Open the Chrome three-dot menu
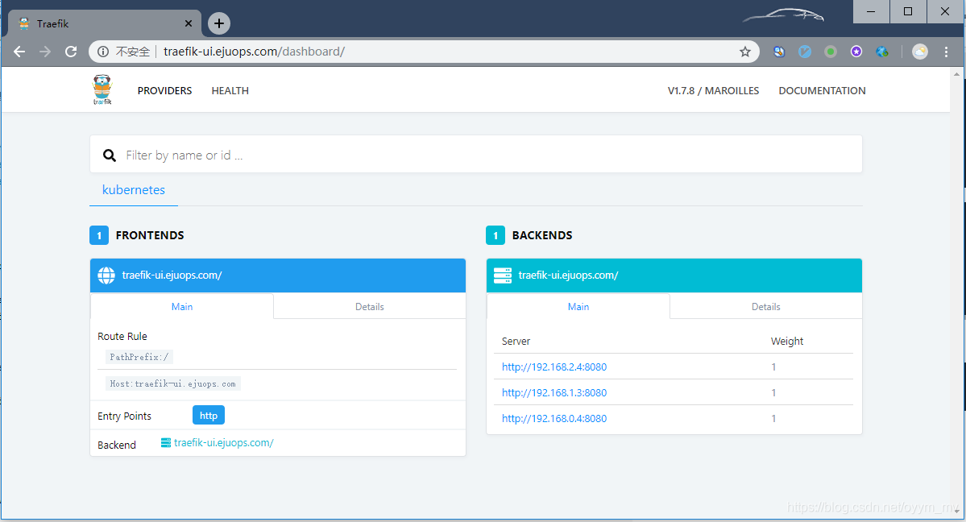Viewport: 966px width, 522px height. pyautogui.click(x=947, y=52)
